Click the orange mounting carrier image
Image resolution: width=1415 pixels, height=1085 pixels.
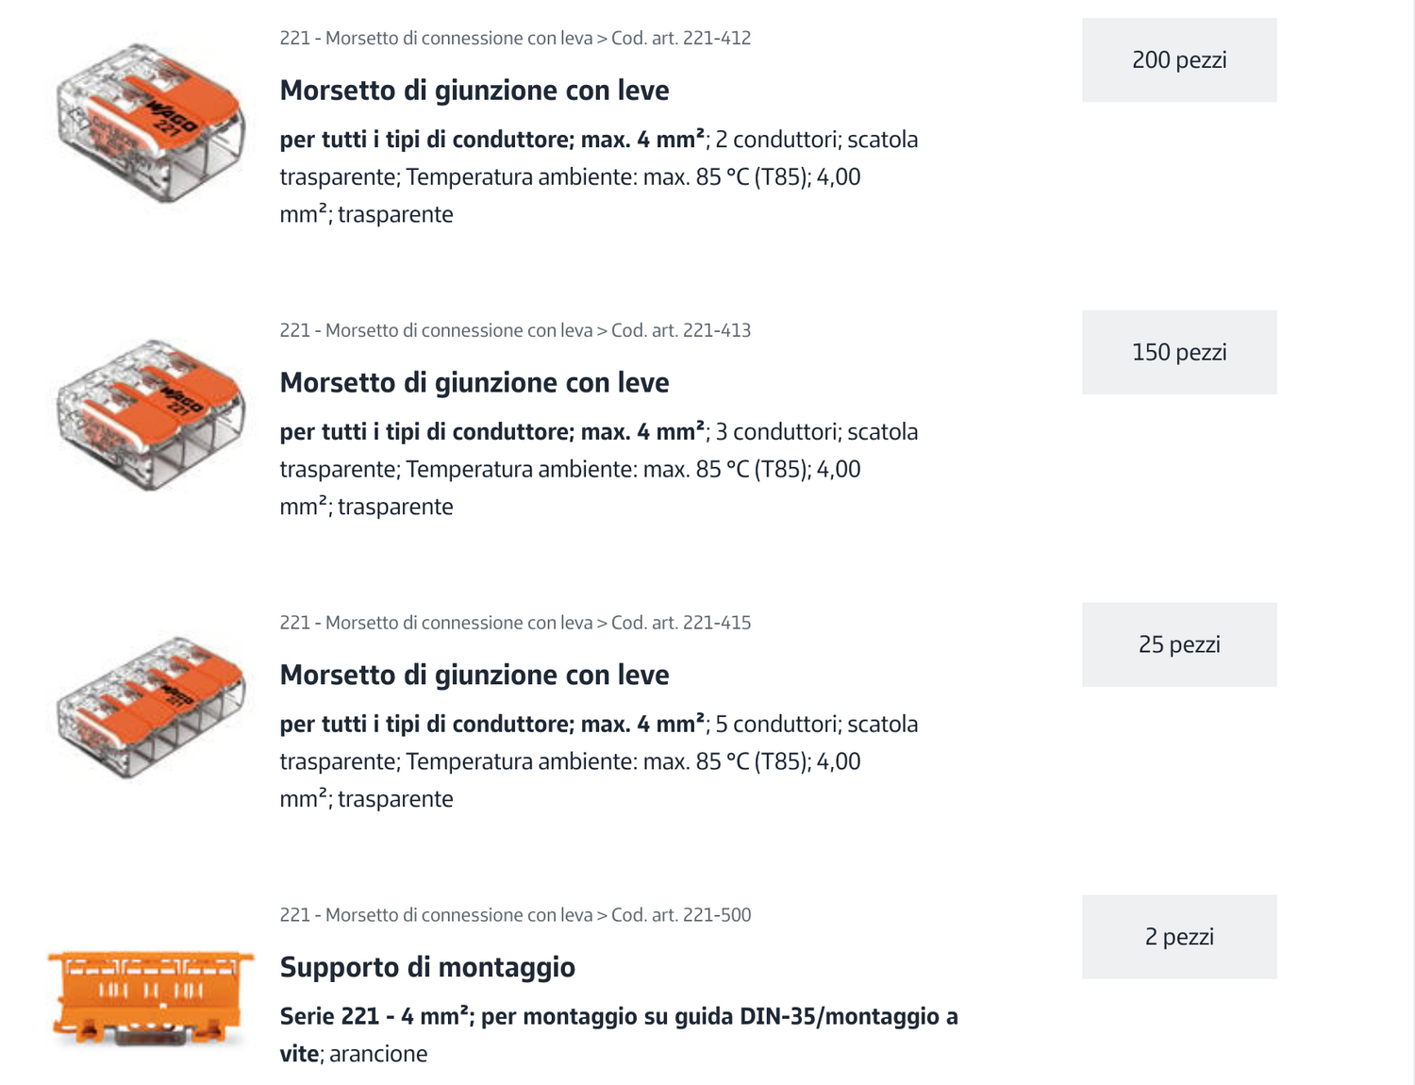tap(151, 998)
